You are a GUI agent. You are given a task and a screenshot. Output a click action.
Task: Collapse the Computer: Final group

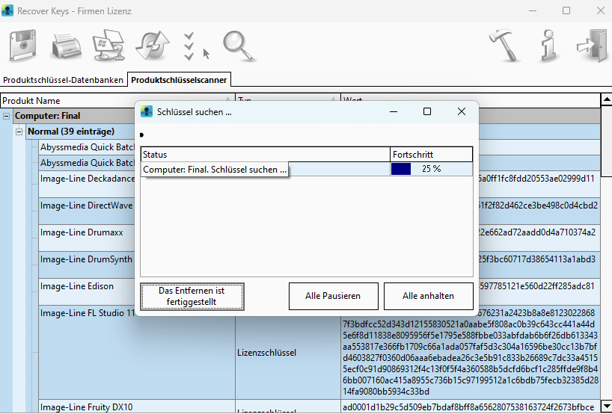point(6,116)
